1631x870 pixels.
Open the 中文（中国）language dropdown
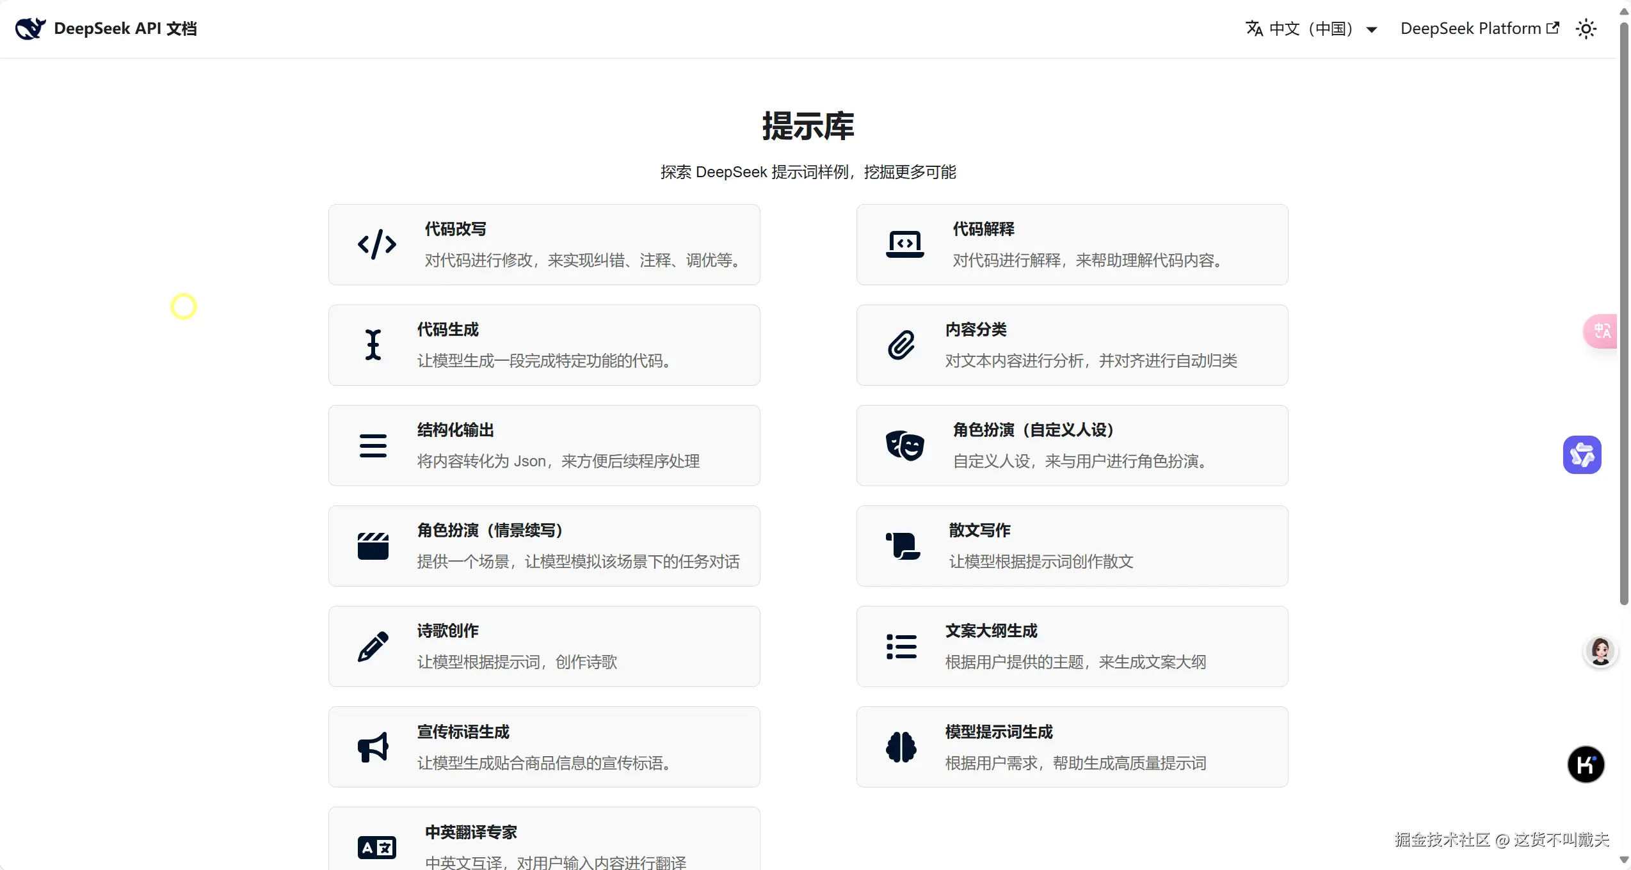pyautogui.click(x=1310, y=29)
